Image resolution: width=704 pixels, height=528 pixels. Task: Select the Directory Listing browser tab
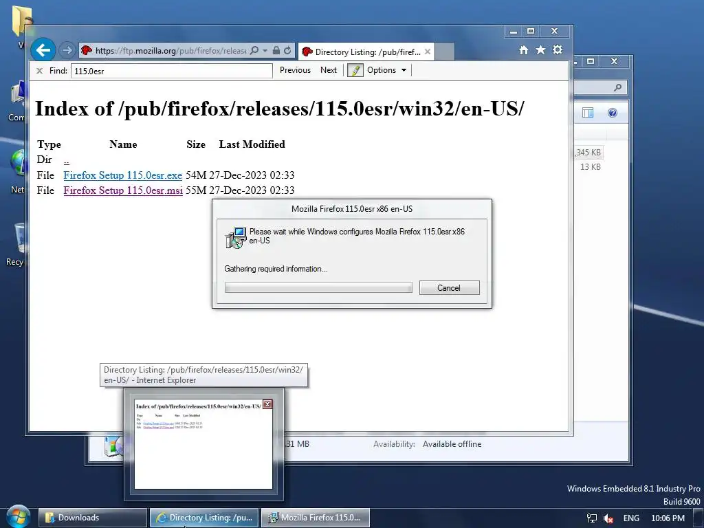click(366, 52)
